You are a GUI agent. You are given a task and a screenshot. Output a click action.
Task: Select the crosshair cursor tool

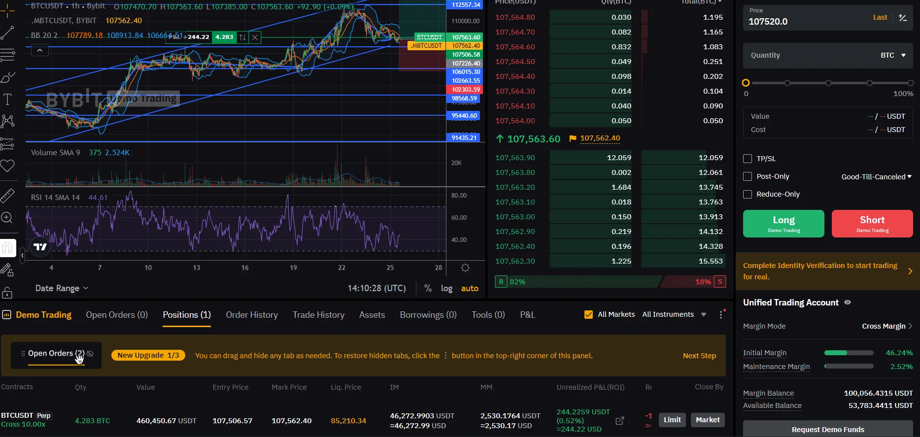coord(7,11)
